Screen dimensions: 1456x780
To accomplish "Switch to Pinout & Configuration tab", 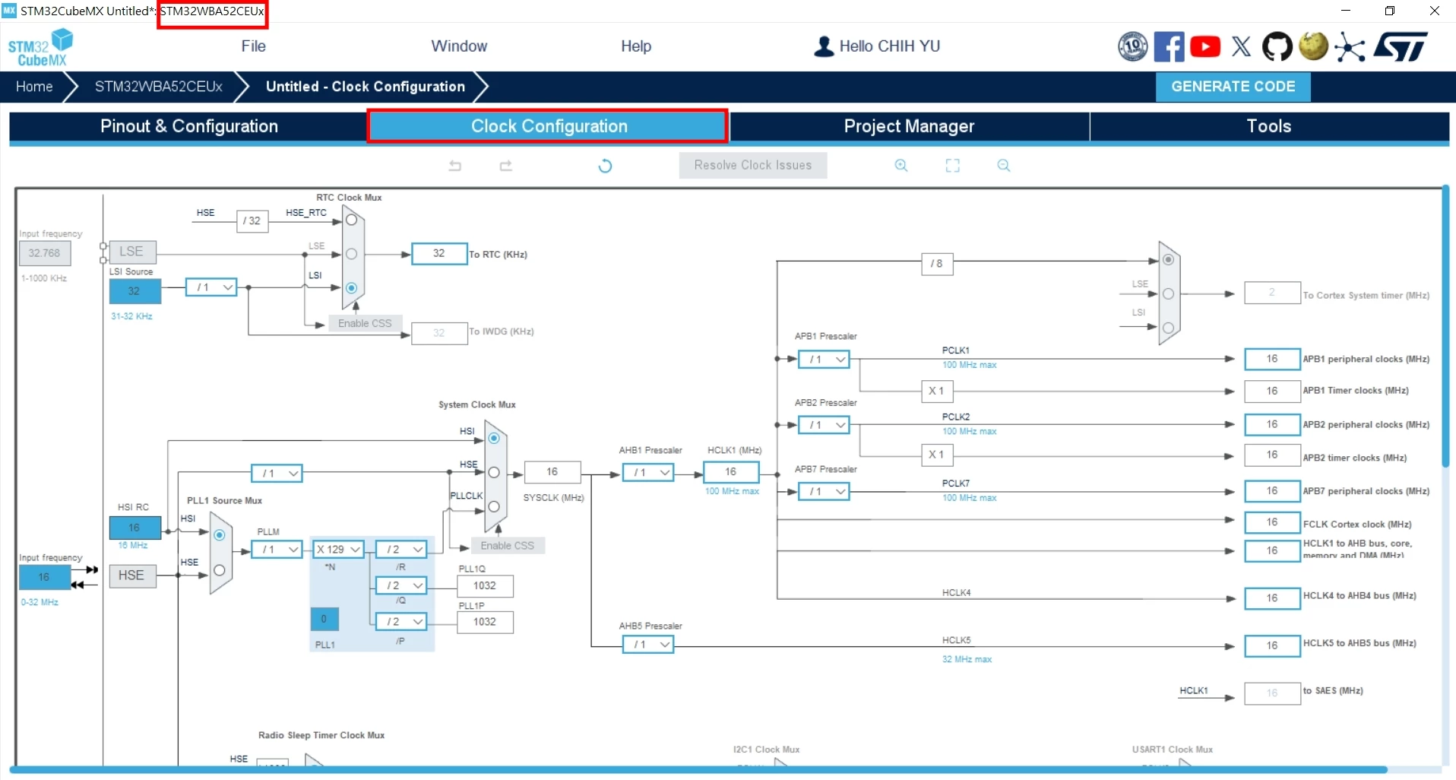I will pos(189,126).
